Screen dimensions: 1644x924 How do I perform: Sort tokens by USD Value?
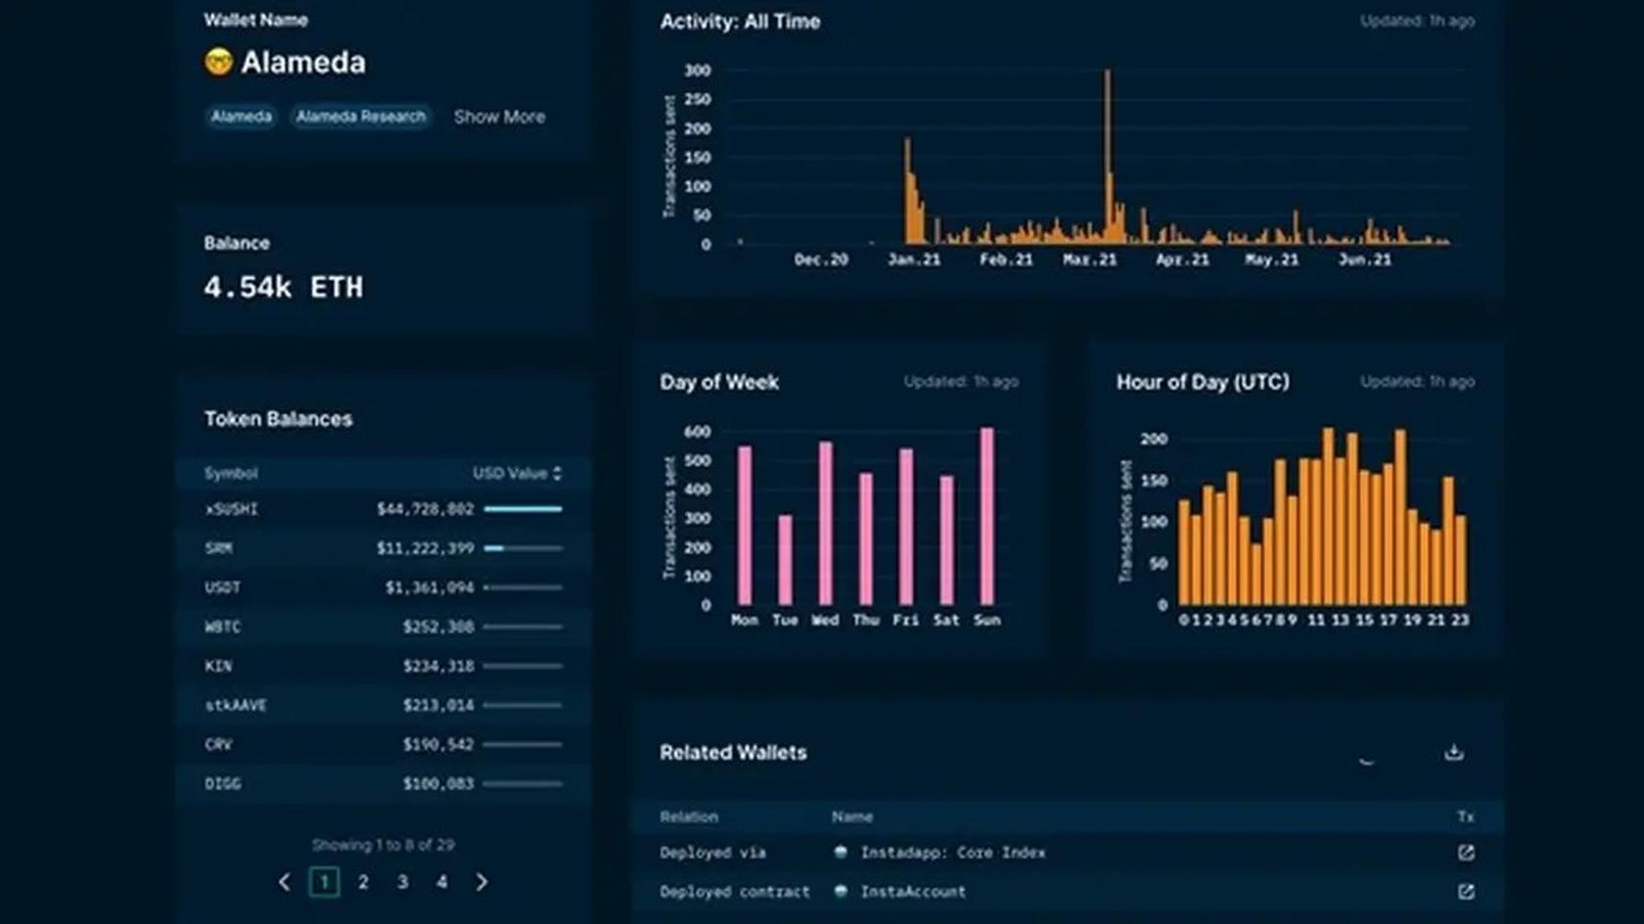click(518, 473)
